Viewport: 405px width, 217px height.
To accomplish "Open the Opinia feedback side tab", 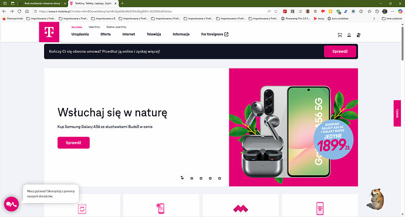I will pyautogui.click(x=397, y=113).
